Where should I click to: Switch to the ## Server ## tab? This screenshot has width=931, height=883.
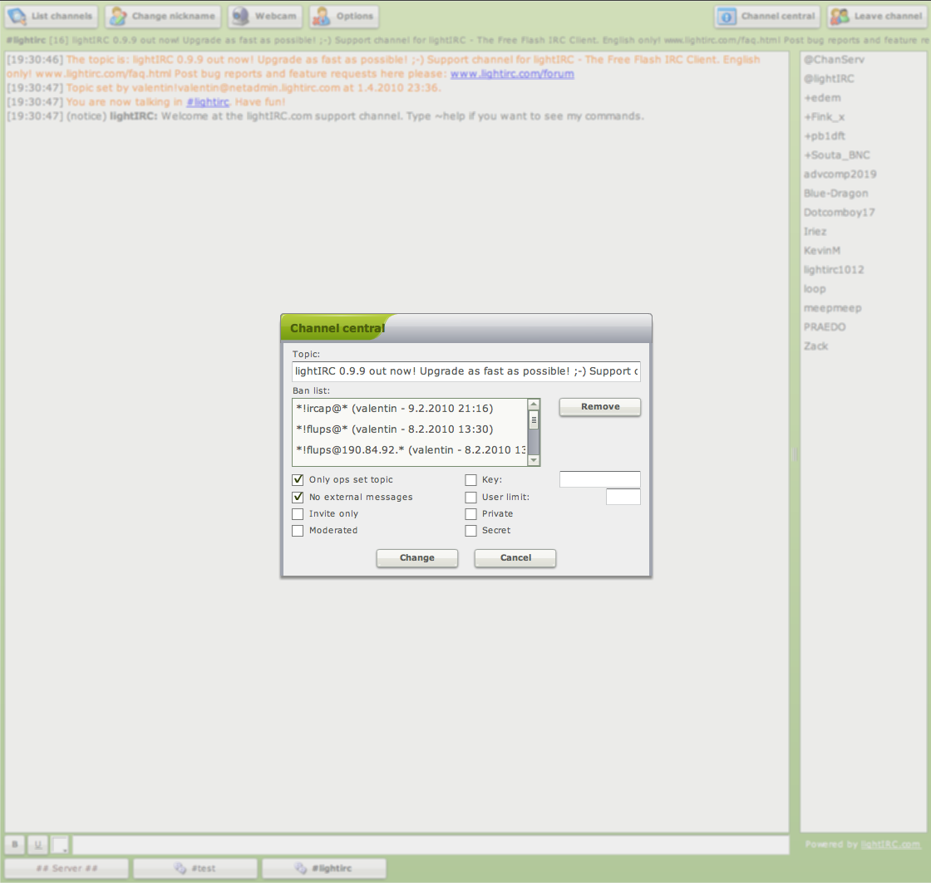click(67, 868)
